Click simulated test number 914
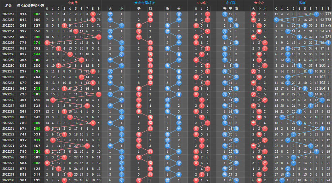 click(x=23, y=14)
